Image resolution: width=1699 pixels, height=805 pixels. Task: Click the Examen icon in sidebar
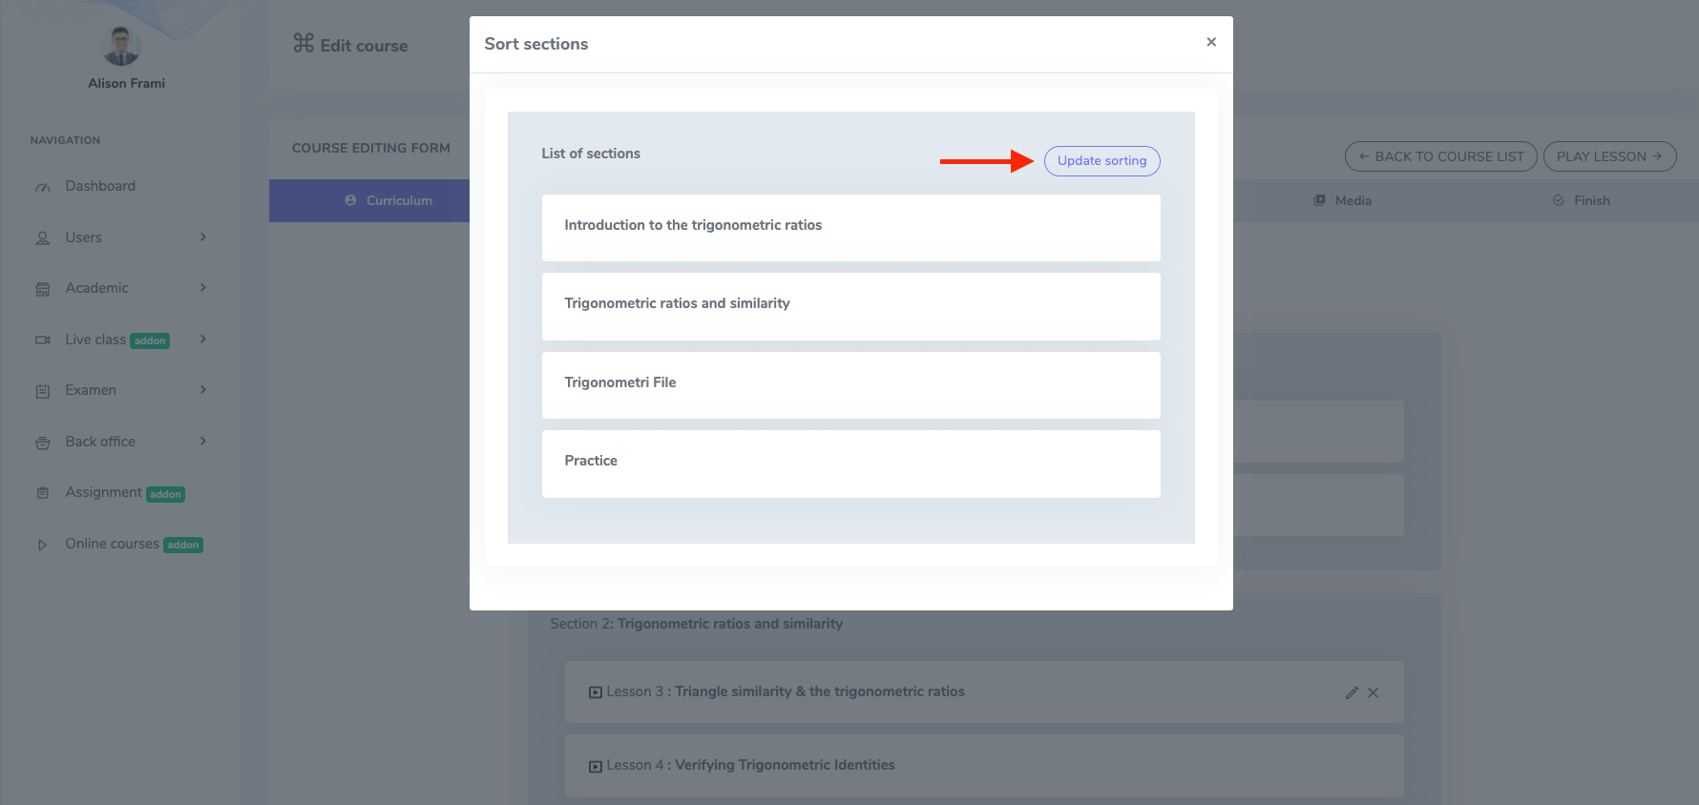click(43, 391)
